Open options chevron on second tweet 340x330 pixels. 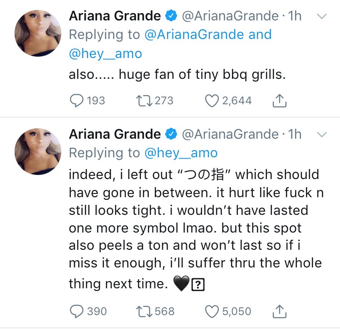321,134
